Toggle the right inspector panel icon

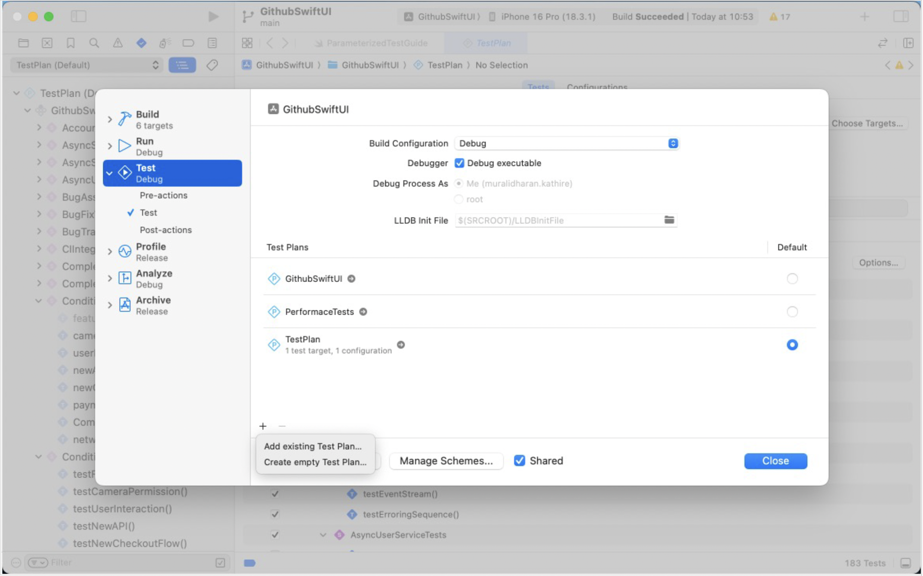point(901,16)
